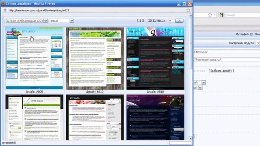Open bookmark star dropdown arrow in background window
This screenshot has height=146, width=260.
pos(215,15)
